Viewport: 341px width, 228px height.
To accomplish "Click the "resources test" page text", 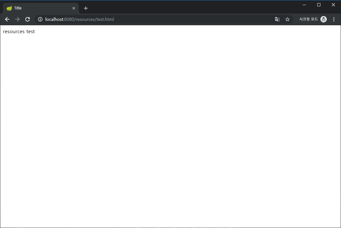I will (19, 32).
